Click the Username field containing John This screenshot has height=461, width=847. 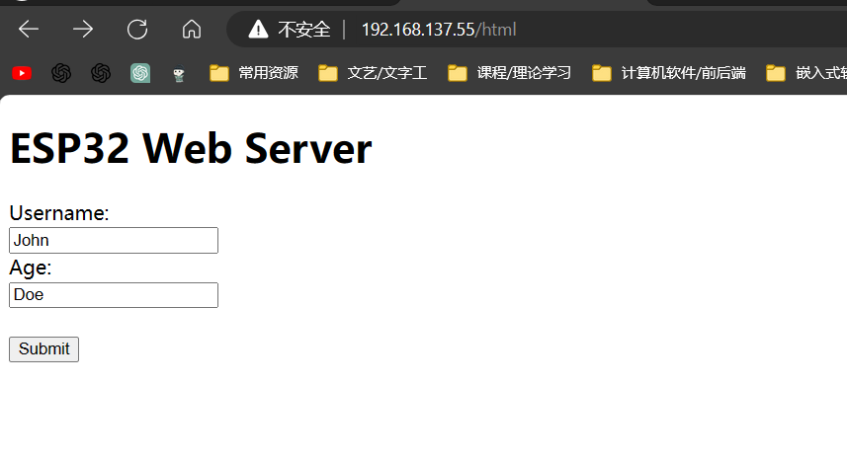(x=113, y=240)
